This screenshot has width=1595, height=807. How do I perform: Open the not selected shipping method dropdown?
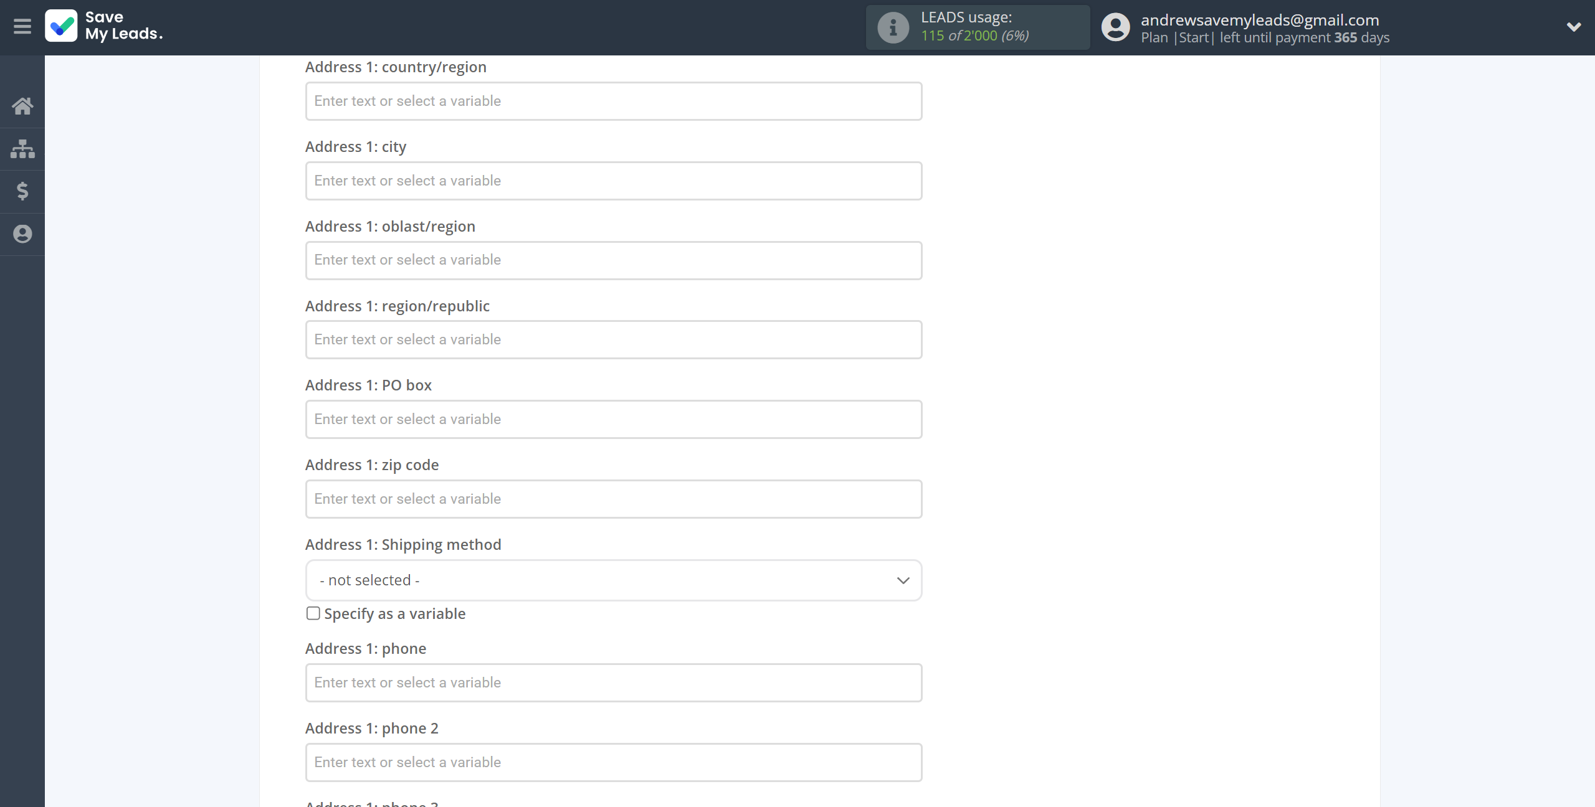[x=612, y=580]
